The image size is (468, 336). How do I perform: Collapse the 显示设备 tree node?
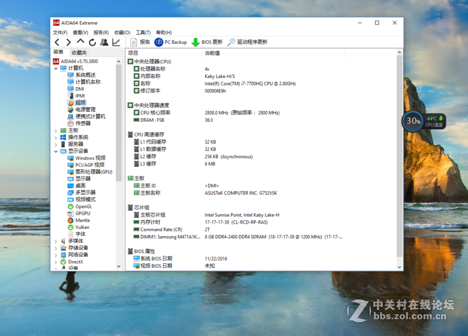pos(56,151)
